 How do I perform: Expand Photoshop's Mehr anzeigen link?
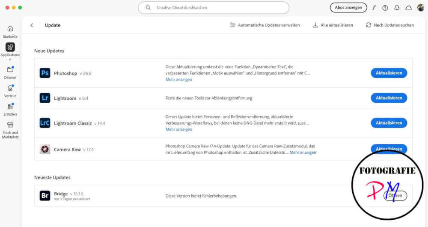179,80
